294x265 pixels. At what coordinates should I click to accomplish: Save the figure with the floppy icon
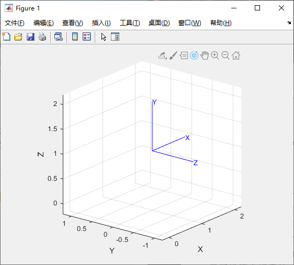point(30,37)
